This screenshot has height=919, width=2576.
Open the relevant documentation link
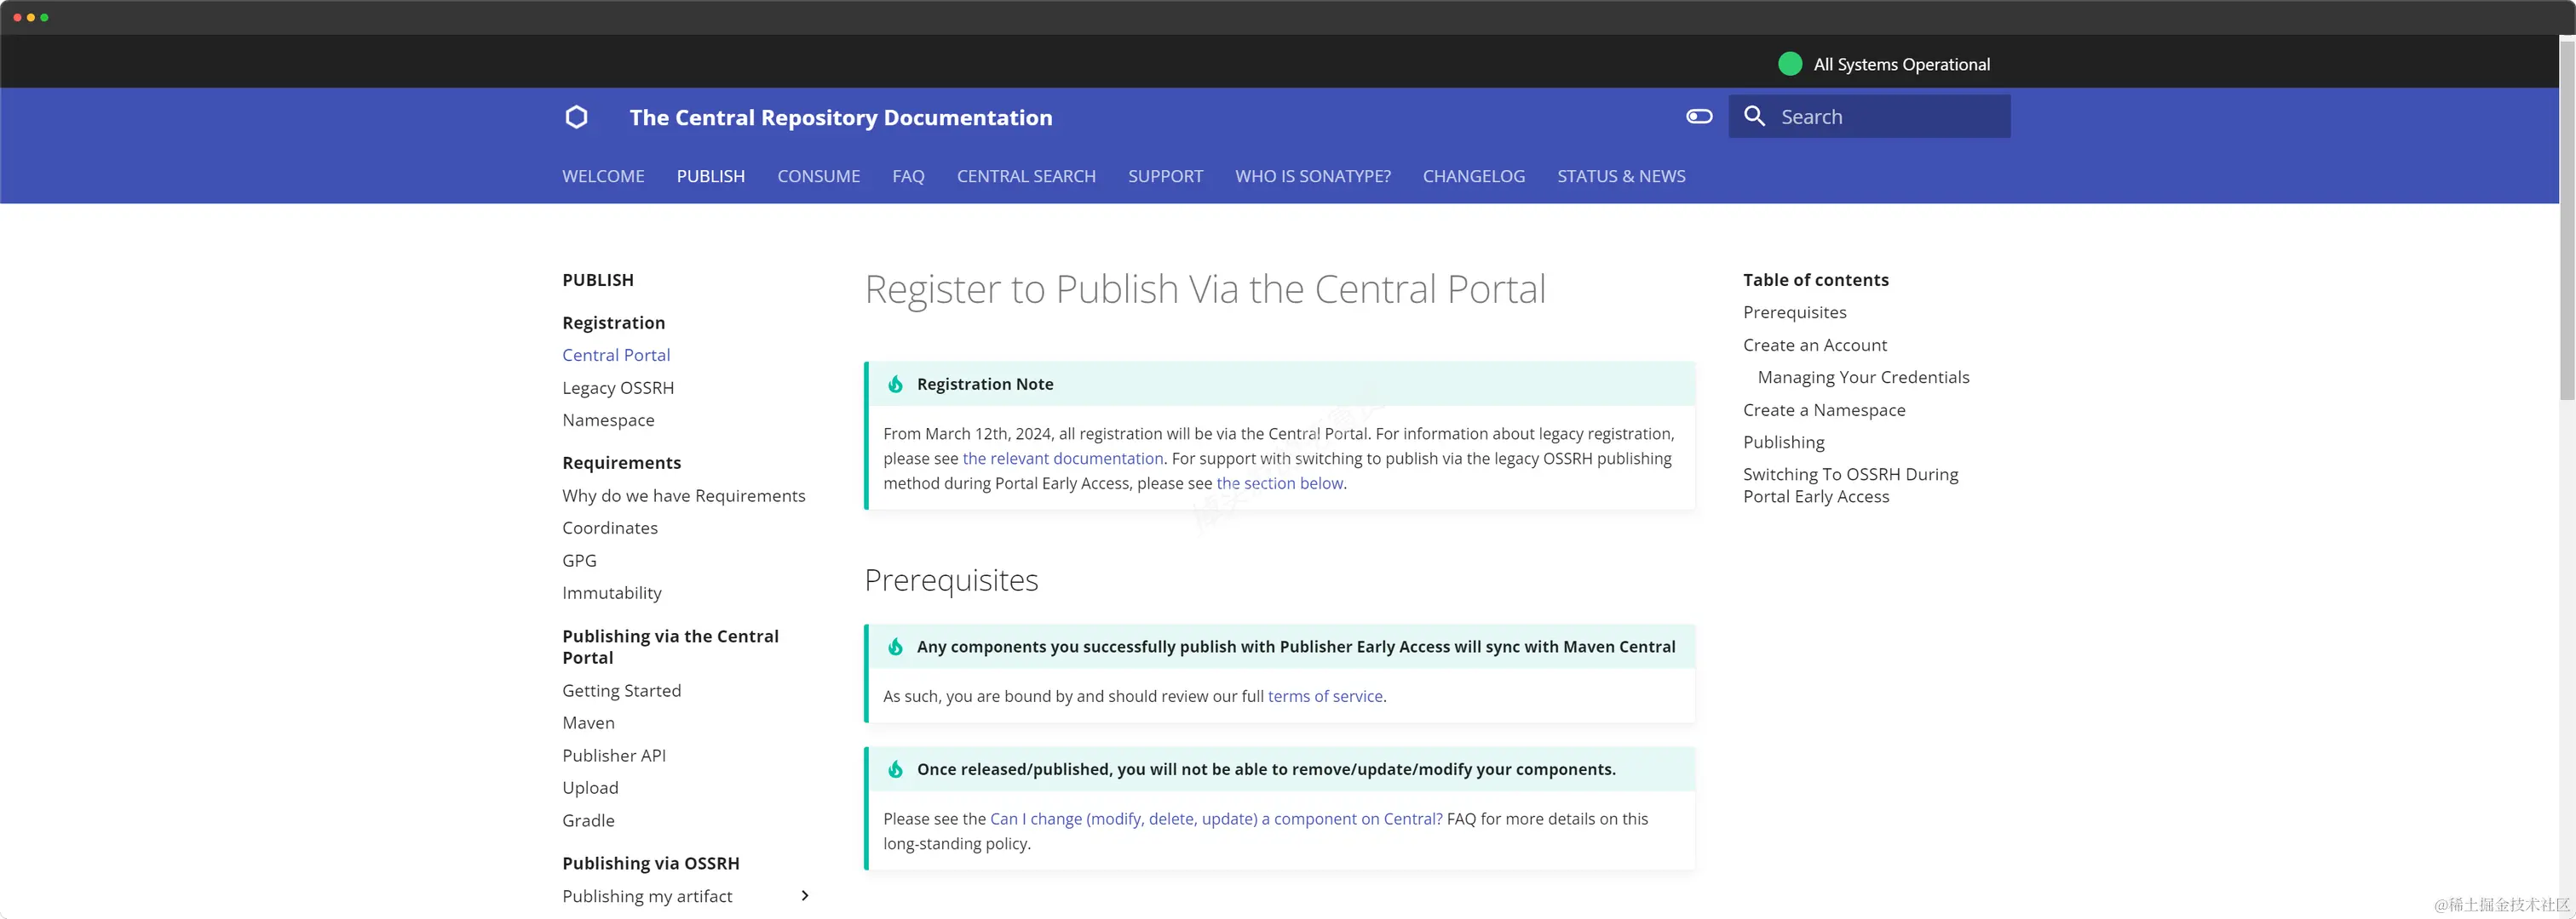click(x=1062, y=459)
